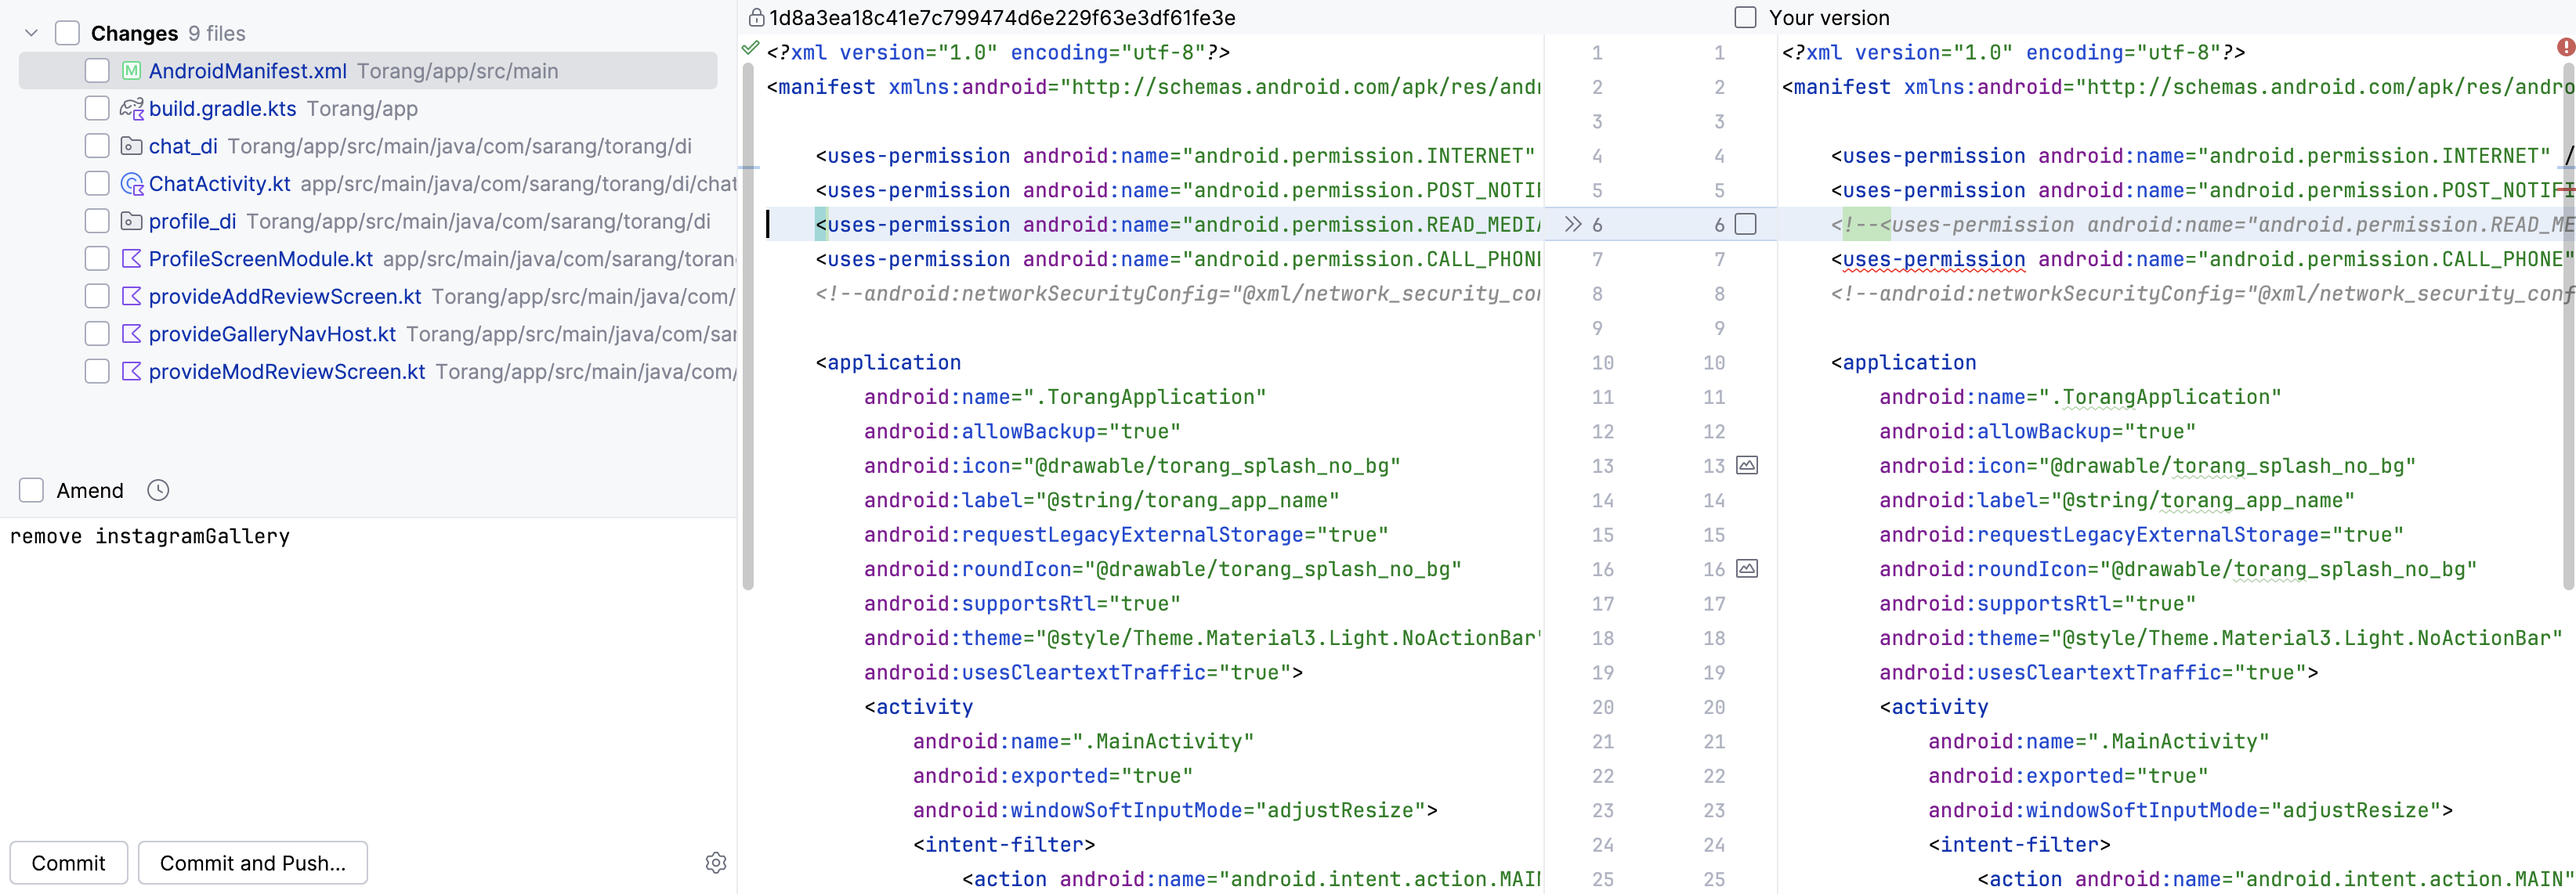Select ChatActivity.kt in the changes list

(x=219, y=184)
